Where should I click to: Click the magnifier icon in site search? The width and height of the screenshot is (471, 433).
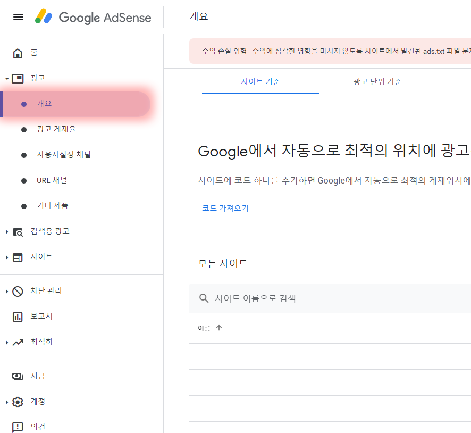coord(204,298)
